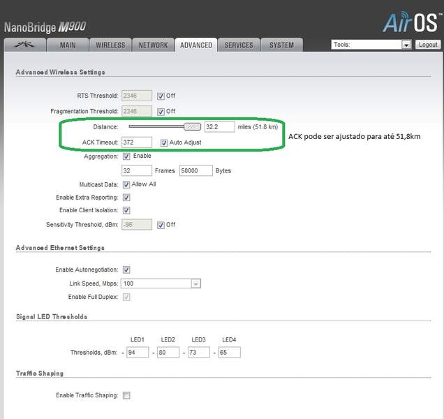Viewport: 444px width, 419px height.
Task: Click the LED4 threshold field
Action: click(230, 353)
